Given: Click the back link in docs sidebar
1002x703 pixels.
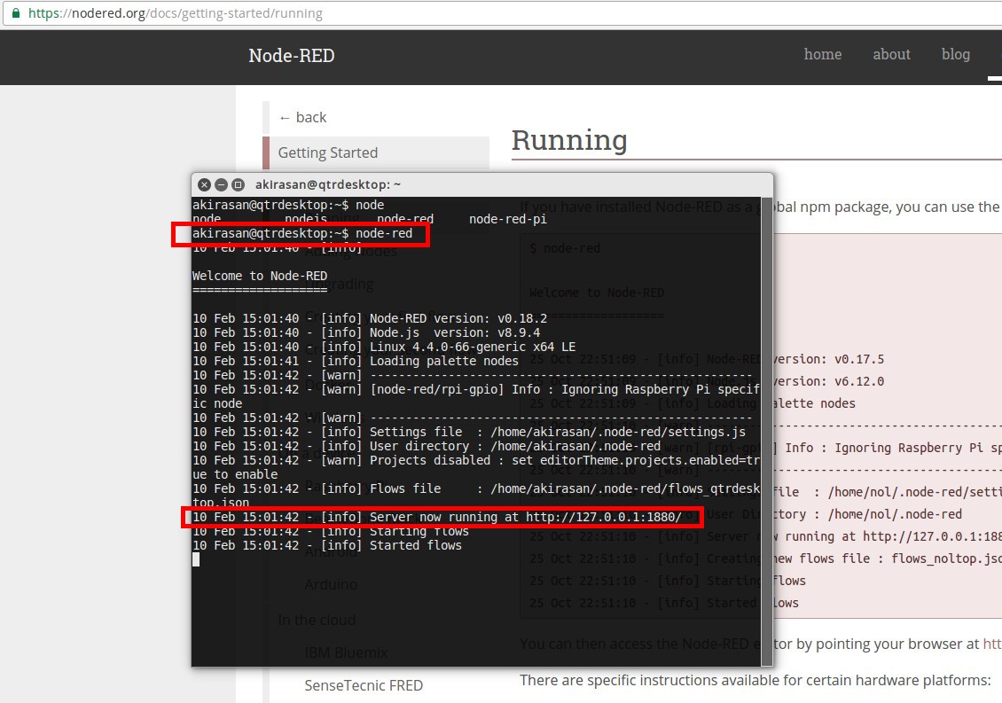Looking at the screenshot, I should [303, 118].
